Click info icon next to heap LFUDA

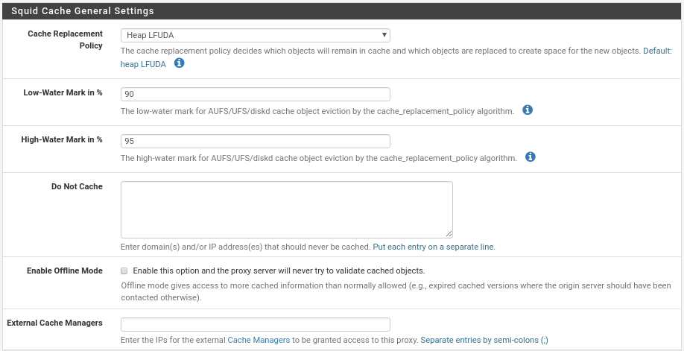coord(180,64)
